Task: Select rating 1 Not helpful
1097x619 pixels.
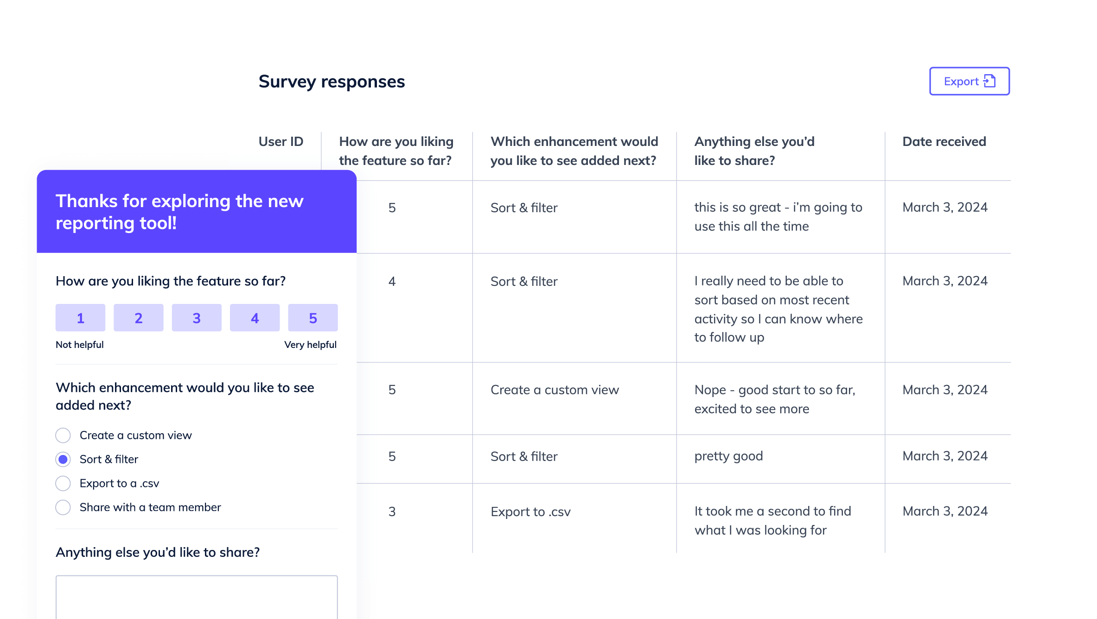Action: (x=80, y=318)
